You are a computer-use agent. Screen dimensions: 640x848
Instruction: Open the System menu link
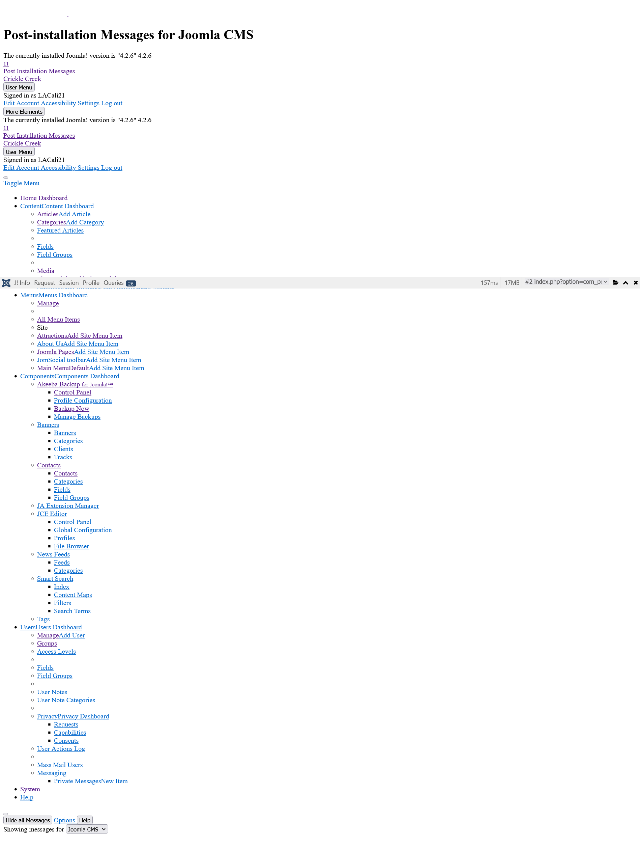(x=30, y=789)
